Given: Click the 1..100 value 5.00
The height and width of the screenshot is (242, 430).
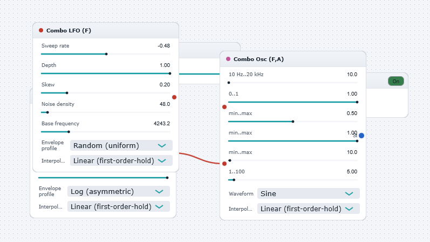Looking at the screenshot, I should pos(352,172).
